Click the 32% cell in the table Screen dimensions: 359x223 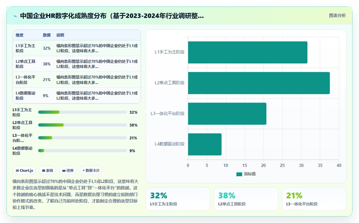(47, 48)
